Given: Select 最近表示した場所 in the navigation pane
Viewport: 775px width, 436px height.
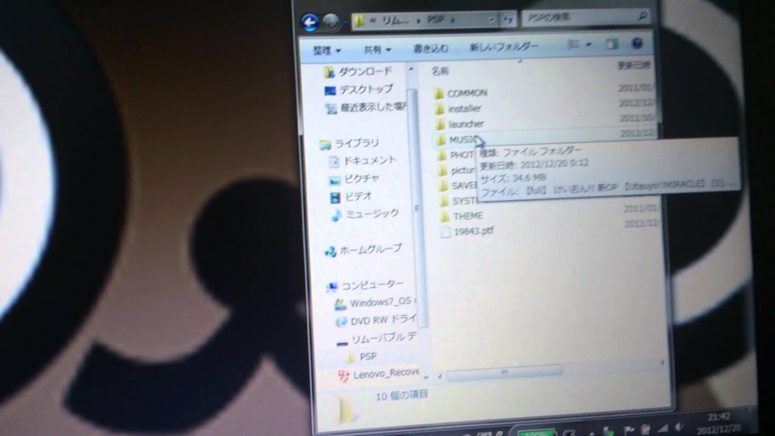Looking at the screenshot, I should [366, 108].
